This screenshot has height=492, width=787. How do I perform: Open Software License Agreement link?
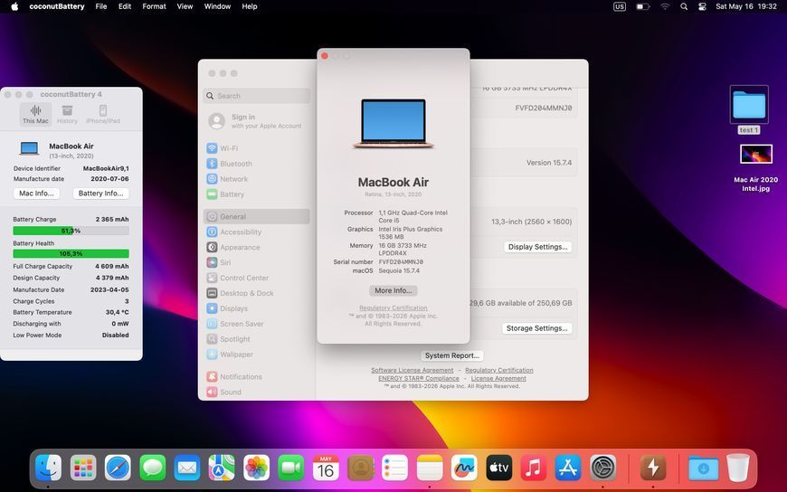(x=412, y=370)
